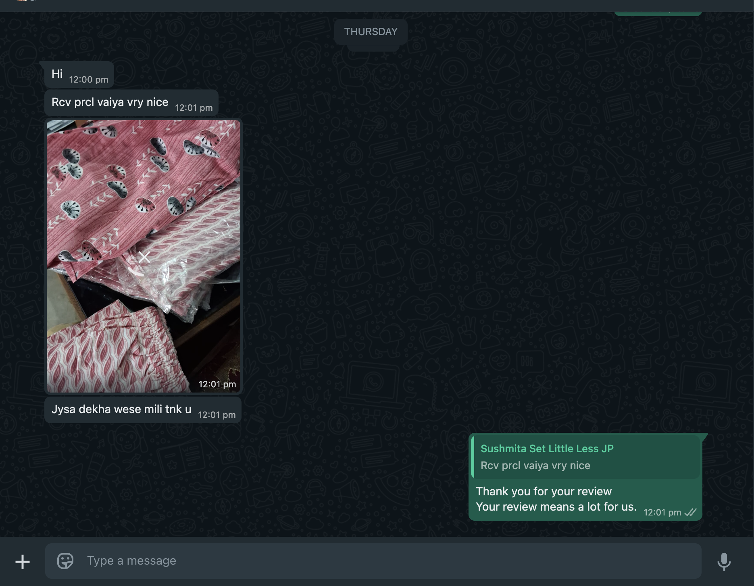Click timestamp beside Jysa dekha message
This screenshot has height=586, width=754.
217,415
